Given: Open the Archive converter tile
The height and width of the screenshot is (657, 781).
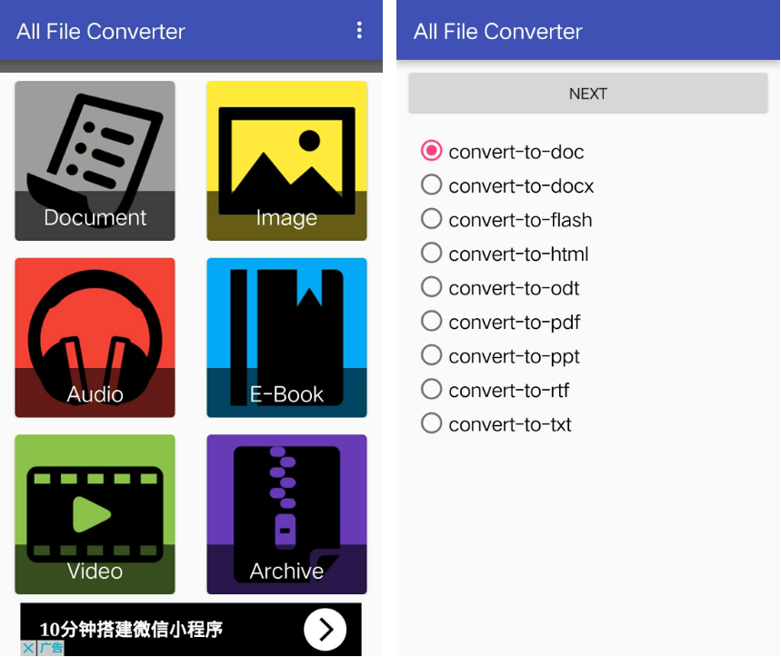Looking at the screenshot, I should tap(286, 514).
